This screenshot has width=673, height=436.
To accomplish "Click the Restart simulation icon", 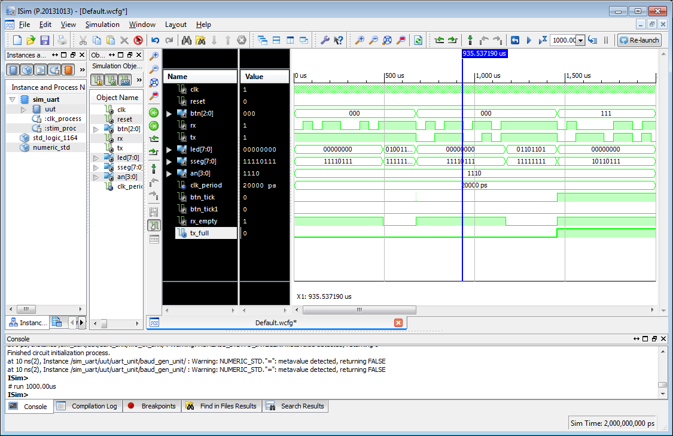I will click(x=514, y=40).
